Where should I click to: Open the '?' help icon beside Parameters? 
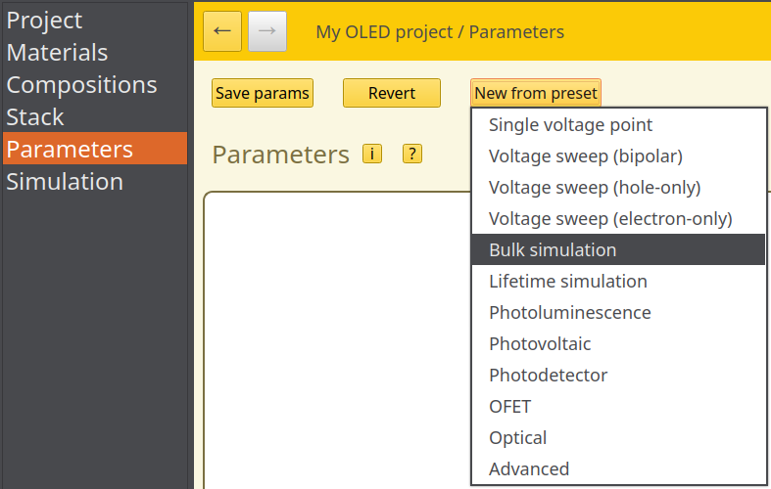coord(412,154)
